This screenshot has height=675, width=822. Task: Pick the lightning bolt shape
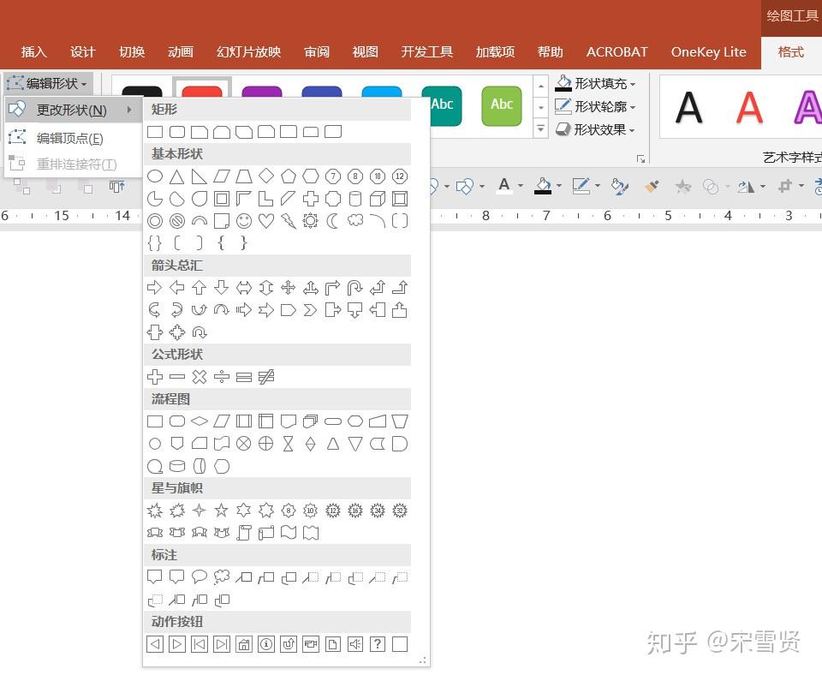(x=289, y=221)
